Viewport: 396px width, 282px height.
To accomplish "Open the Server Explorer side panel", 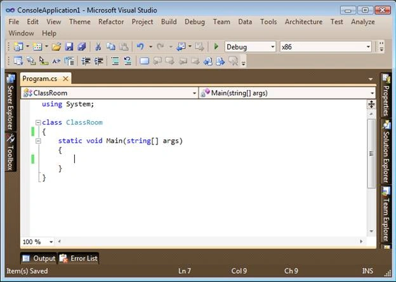I will coord(10,102).
